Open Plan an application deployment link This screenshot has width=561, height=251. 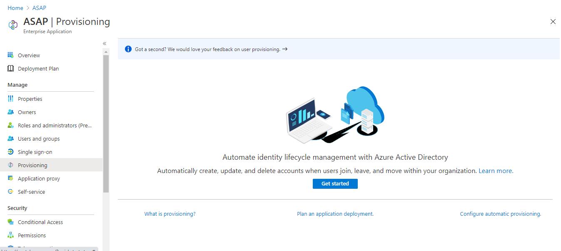(335, 214)
